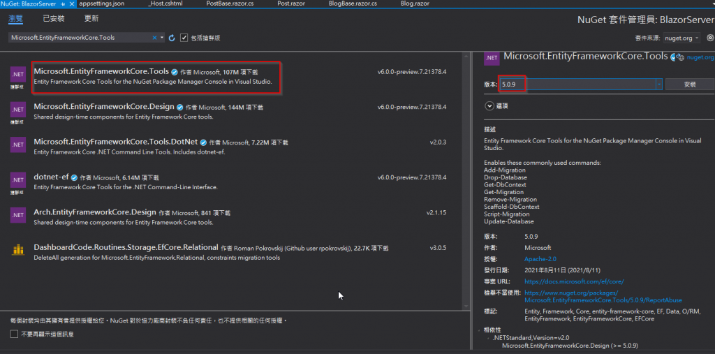
Task: Click the .NET icon of dotnet-ef package
Action: point(17,179)
